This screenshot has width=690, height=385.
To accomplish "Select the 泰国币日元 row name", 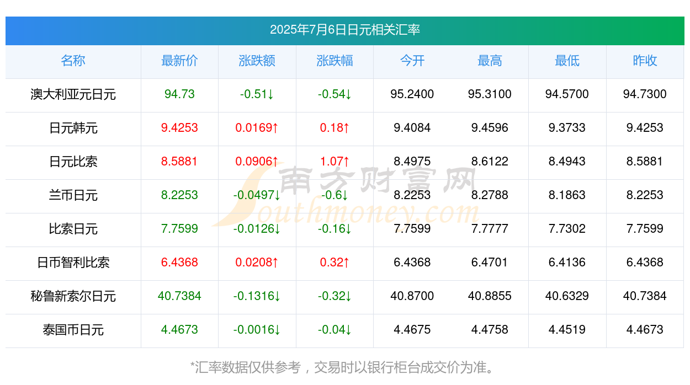I will point(73,330).
